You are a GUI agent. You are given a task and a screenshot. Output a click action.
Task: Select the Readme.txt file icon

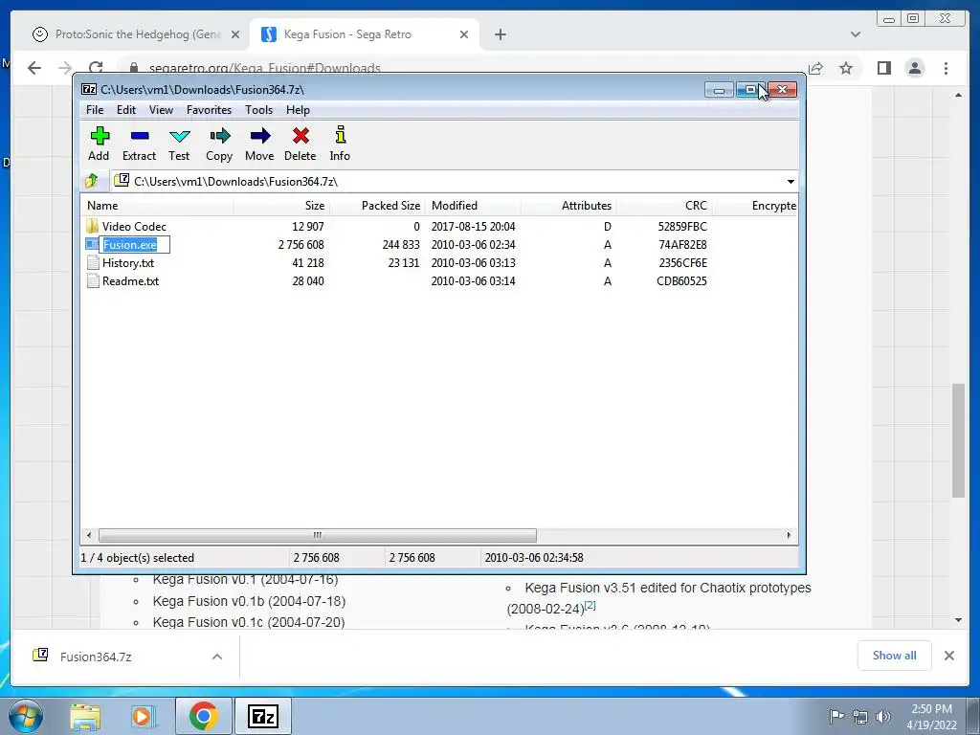pyautogui.click(x=93, y=280)
